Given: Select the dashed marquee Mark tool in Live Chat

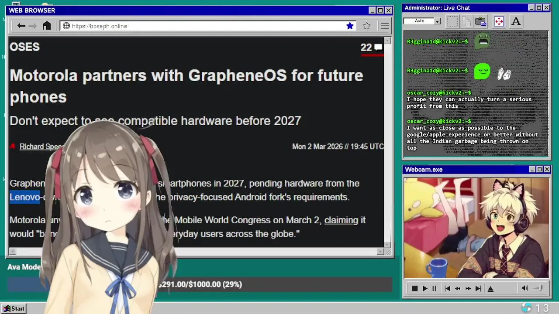Looking at the screenshot, I should pyautogui.click(x=452, y=21).
